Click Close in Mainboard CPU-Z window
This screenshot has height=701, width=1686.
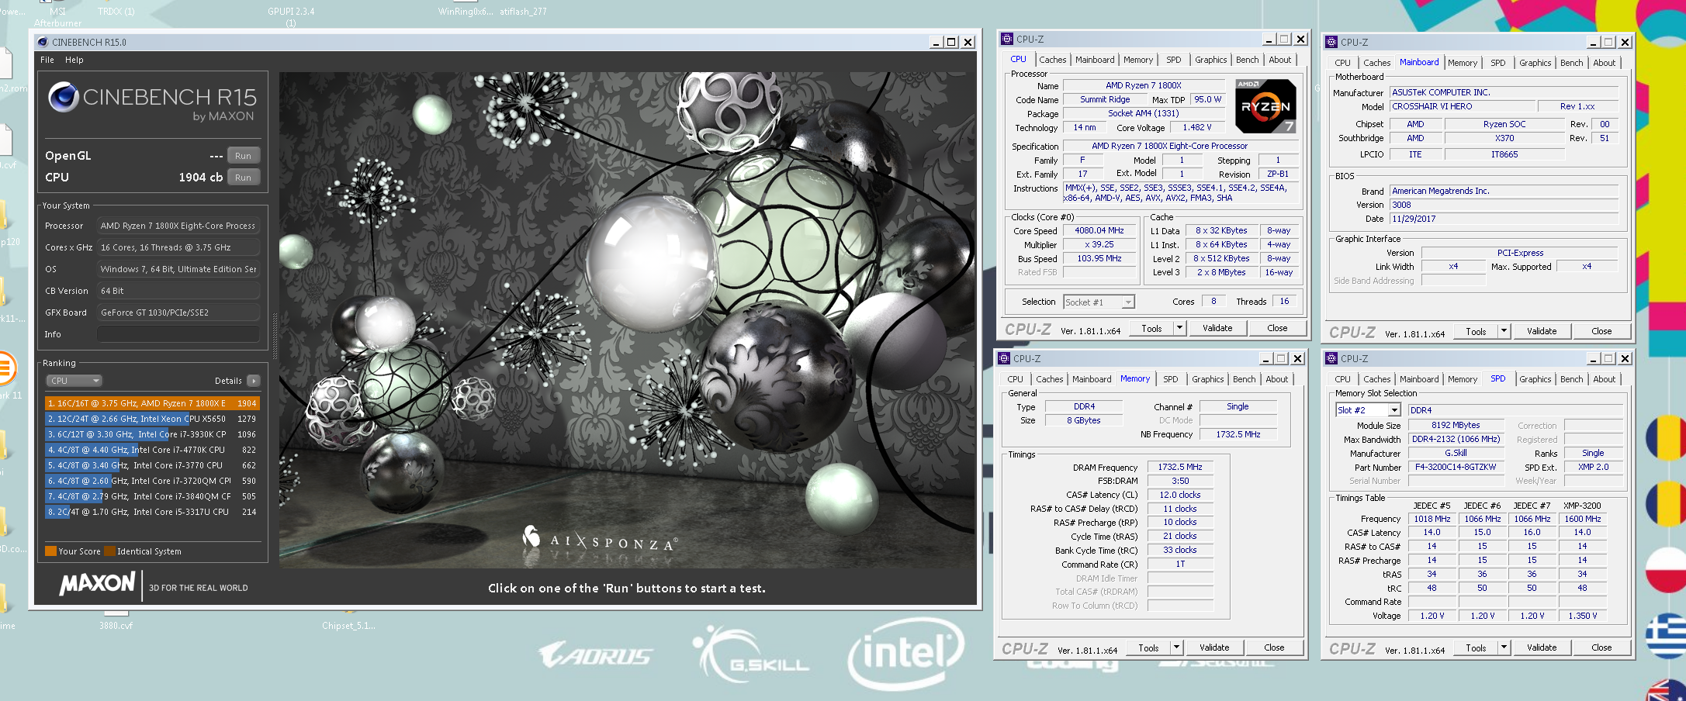pyautogui.click(x=1601, y=331)
